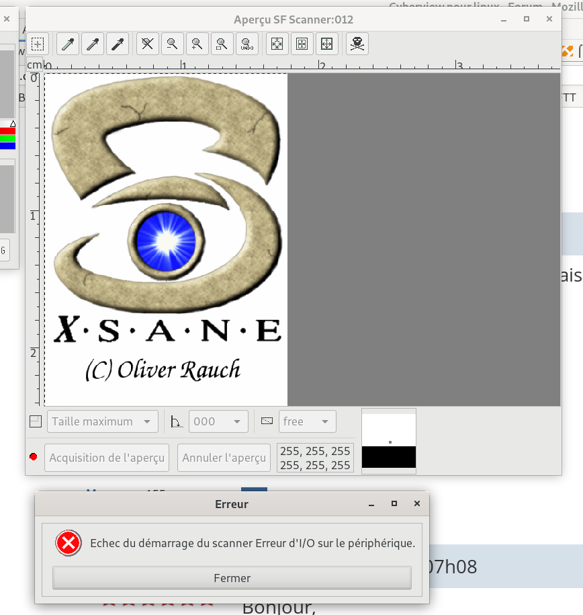Click the crossed-out magnifier unzoom icon

(x=147, y=44)
